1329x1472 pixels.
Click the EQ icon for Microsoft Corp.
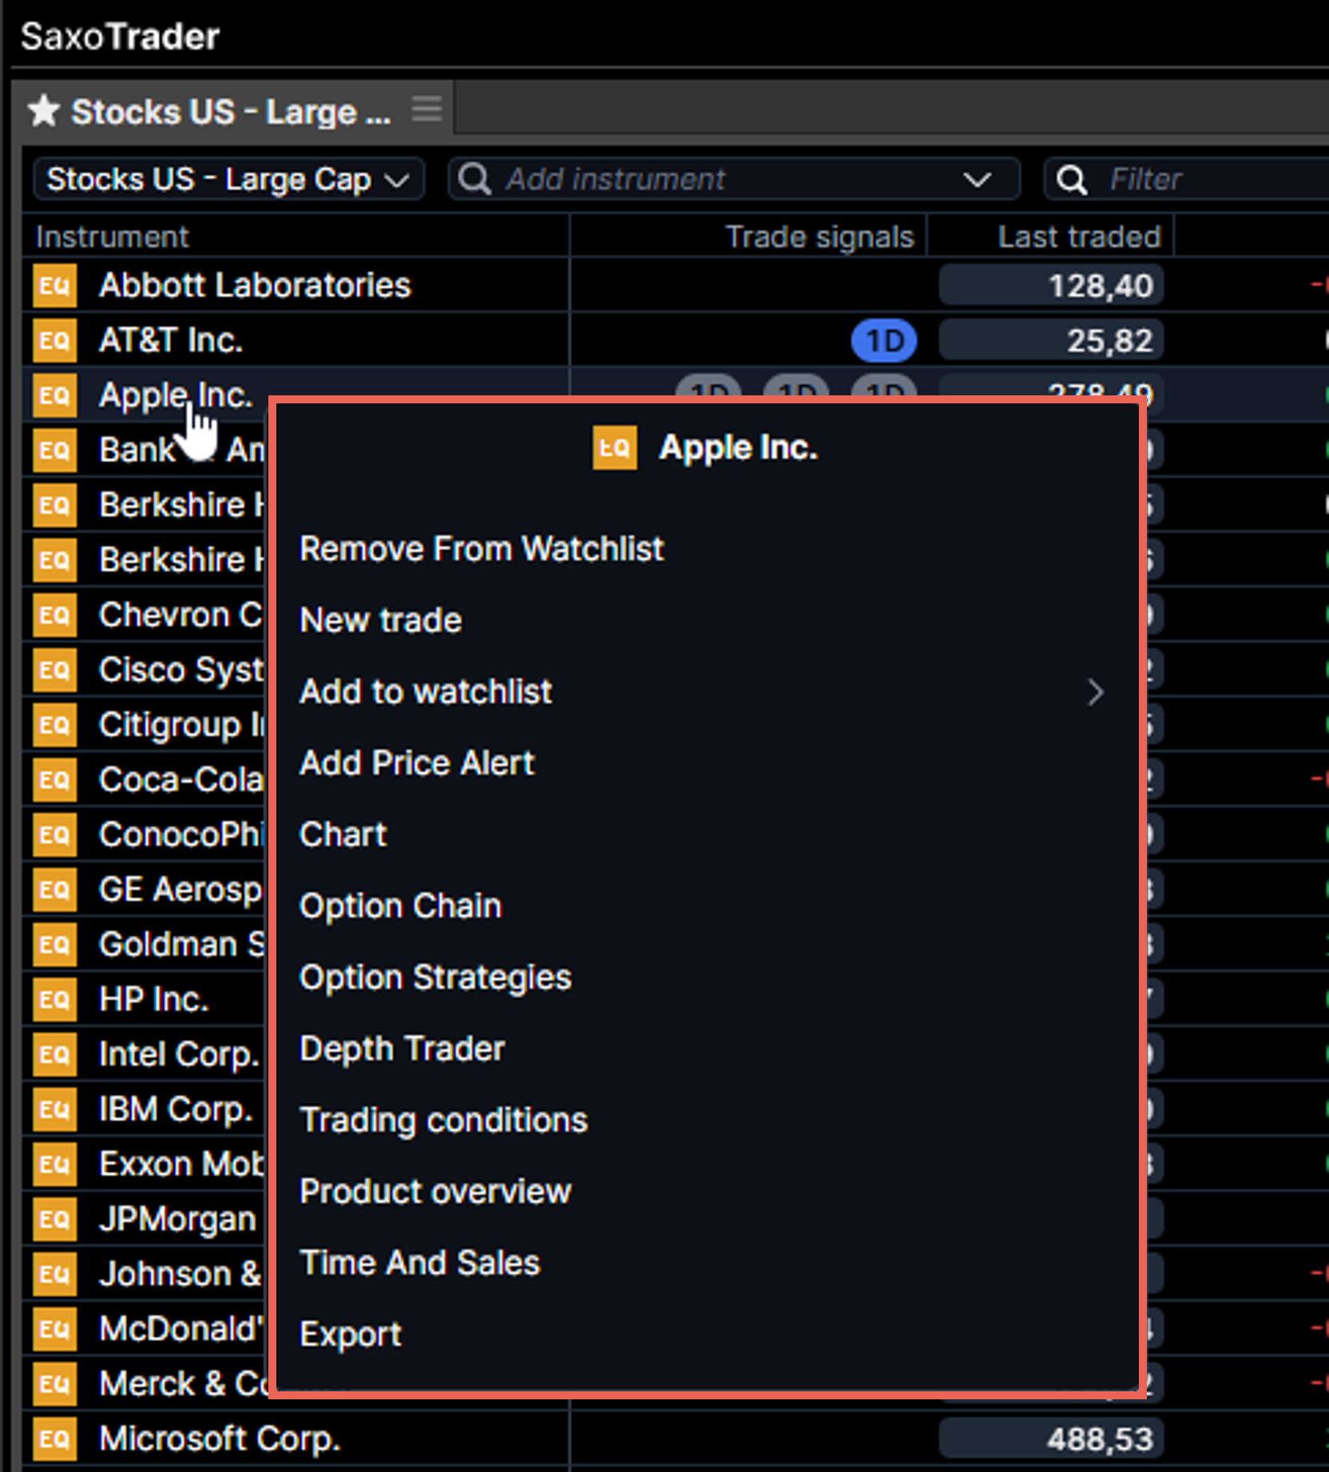click(54, 1439)
